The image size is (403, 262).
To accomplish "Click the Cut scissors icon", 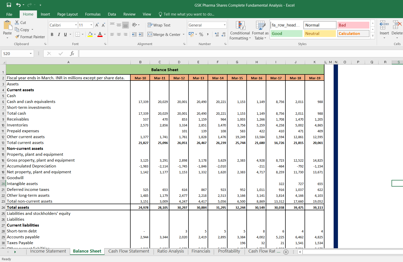I will (17, 22).
